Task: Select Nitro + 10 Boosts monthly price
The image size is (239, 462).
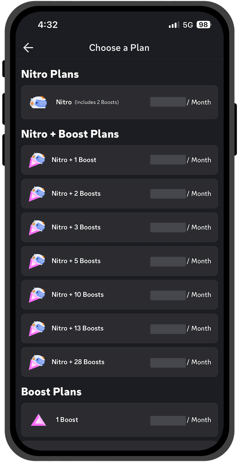Action: (180, 295)
